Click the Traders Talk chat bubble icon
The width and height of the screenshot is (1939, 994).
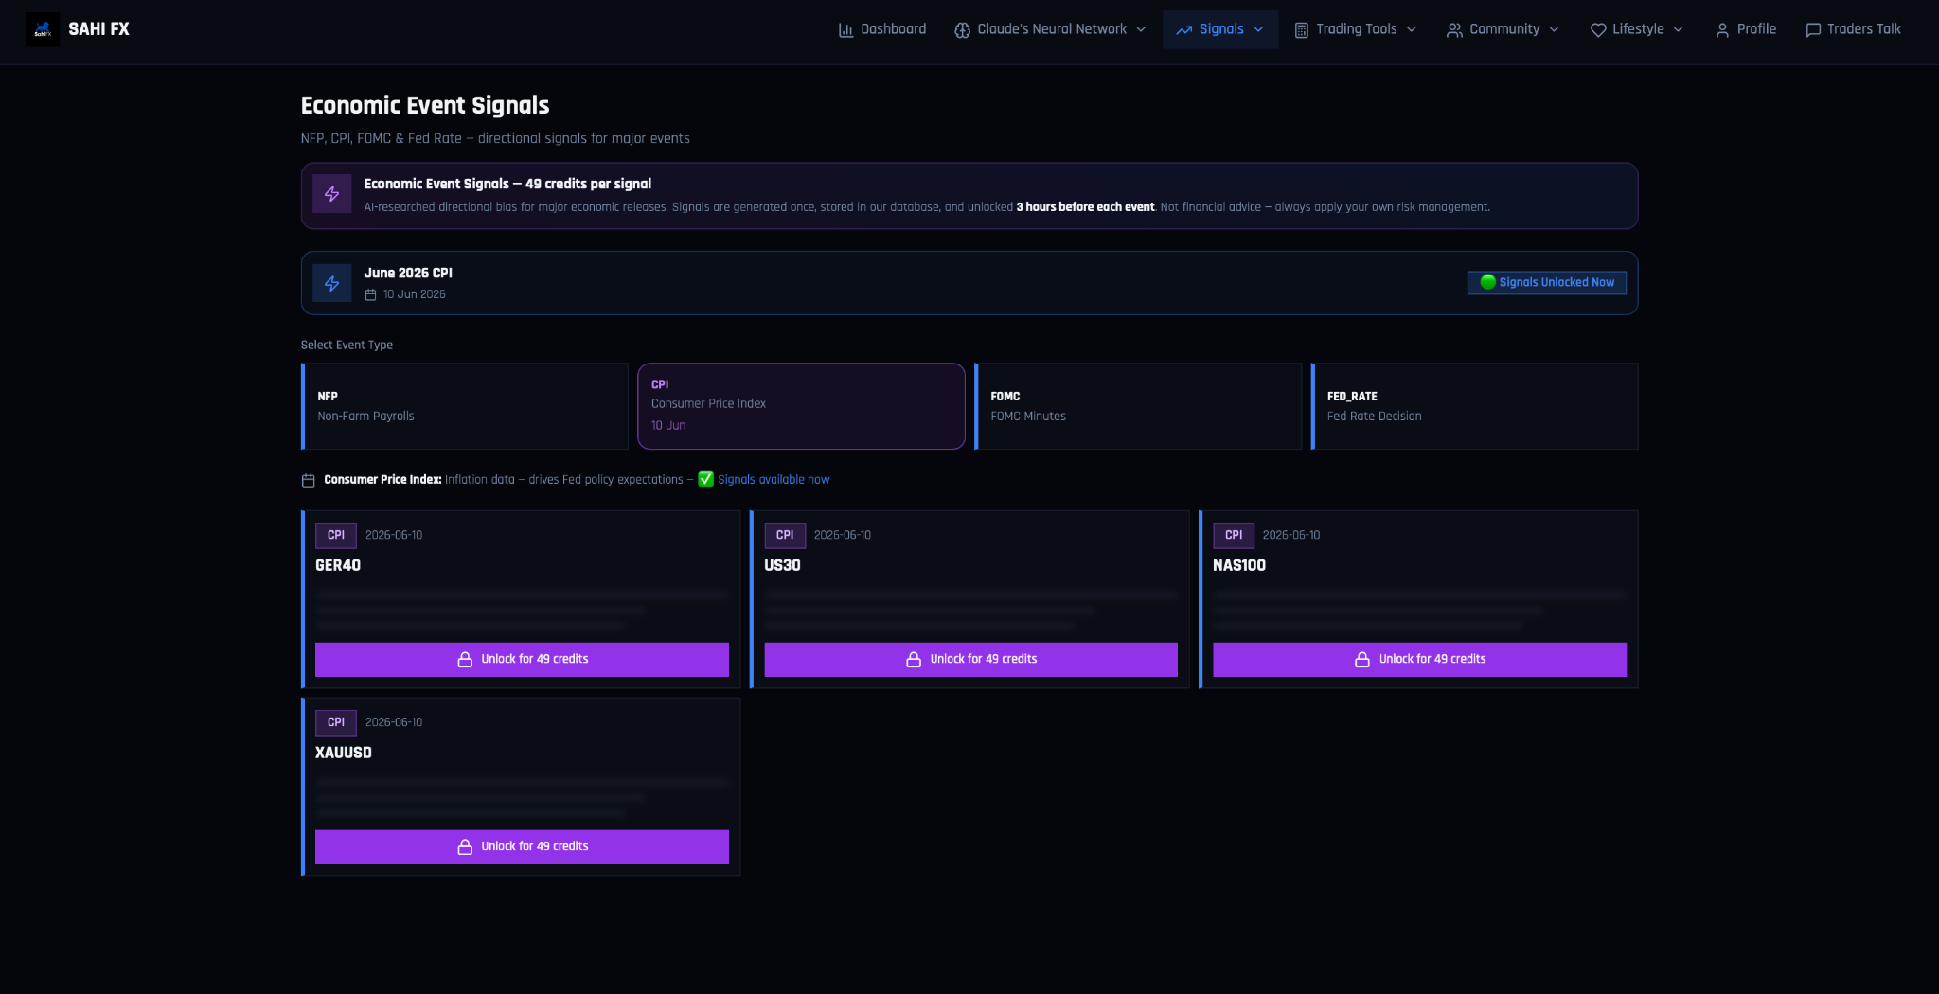click(1813, 30)
